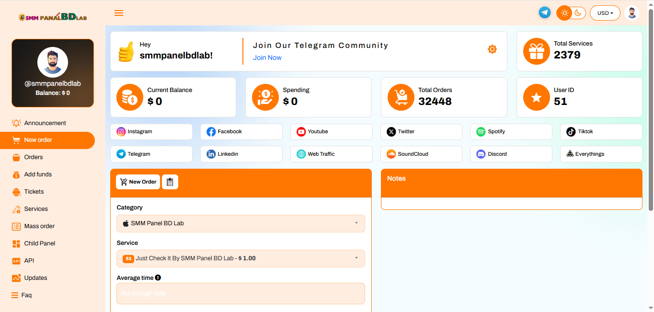Select the Instagram service filter
The image size is (654, 312).
151,132
